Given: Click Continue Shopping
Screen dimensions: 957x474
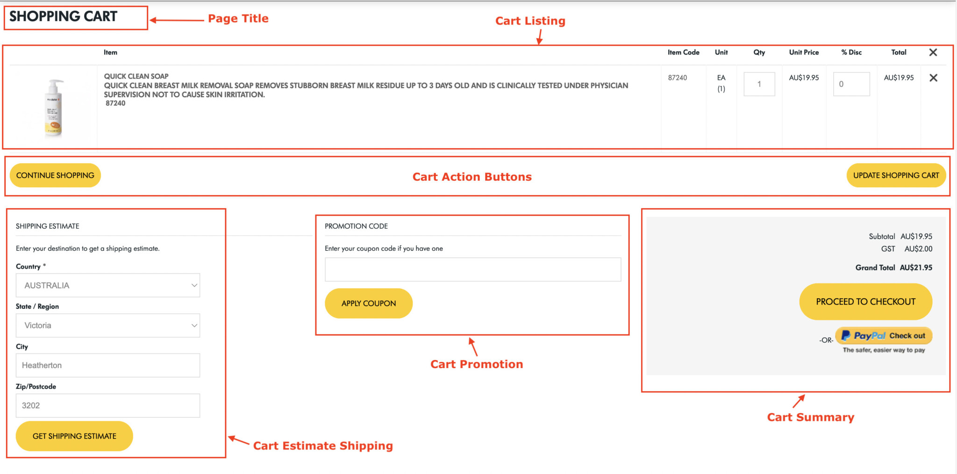Looking at the screenshot, I should [x=55, y=175].
